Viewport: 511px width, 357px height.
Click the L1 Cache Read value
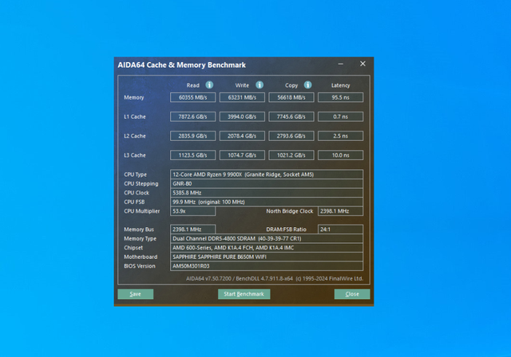tap(193, 116)
